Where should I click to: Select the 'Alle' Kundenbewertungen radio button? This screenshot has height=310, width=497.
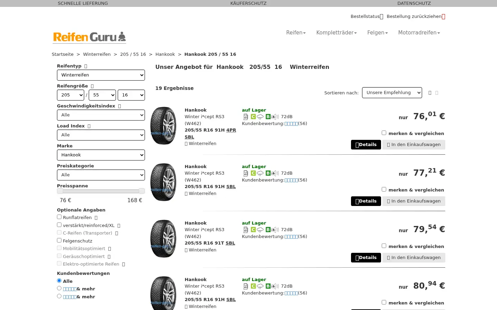tap(59, 281)
